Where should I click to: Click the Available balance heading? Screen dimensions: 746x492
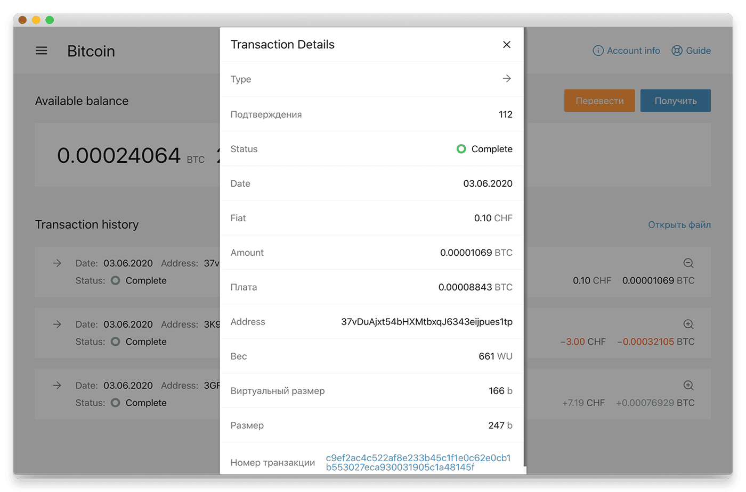point(82,101)
